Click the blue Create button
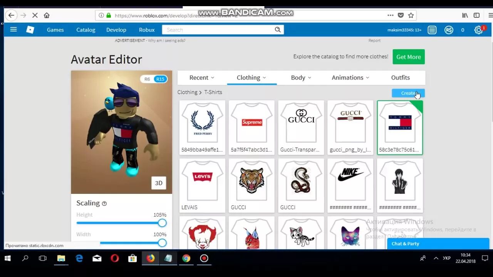The height and width of the screenshot is (277, 493). pyautogui.click(x=408, y=93)
